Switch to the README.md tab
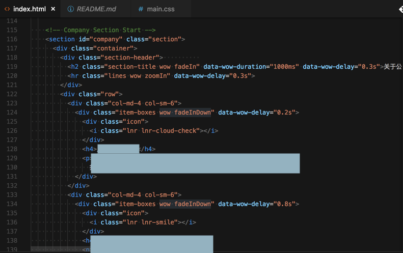This screenshot has width=403, height=253. click(96, 9)
